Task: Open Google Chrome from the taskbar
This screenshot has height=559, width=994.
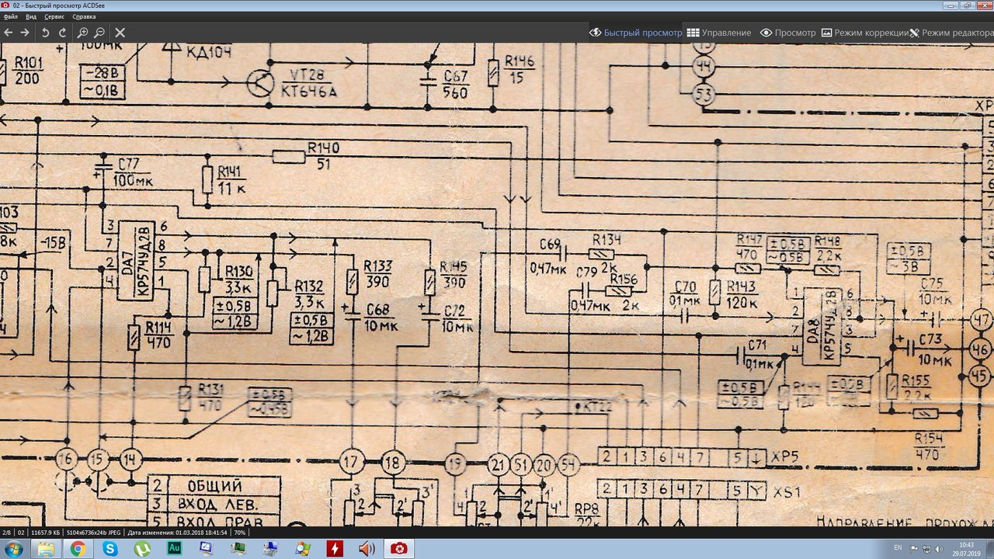Action: tap(78, 548)
